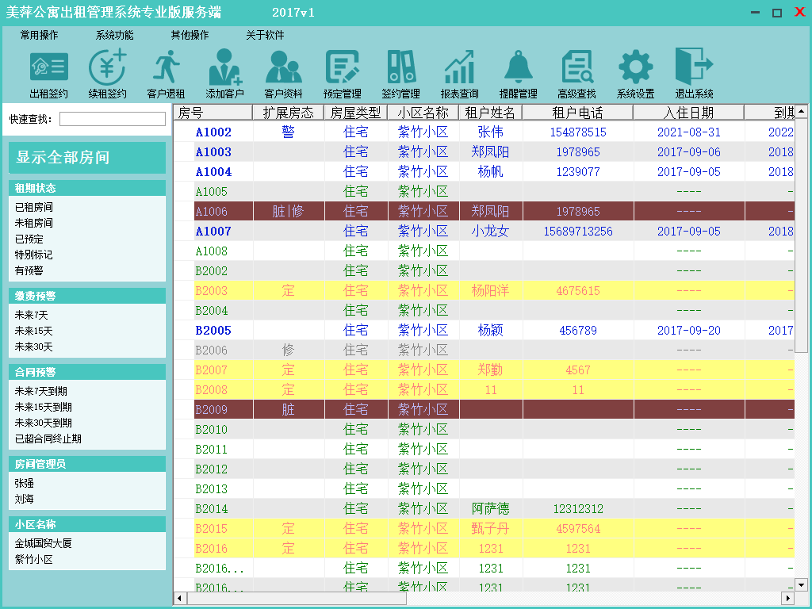Filter by 未来7天到期 contract warning
This screenshot has height=609, width=812.
click(43, 392)
